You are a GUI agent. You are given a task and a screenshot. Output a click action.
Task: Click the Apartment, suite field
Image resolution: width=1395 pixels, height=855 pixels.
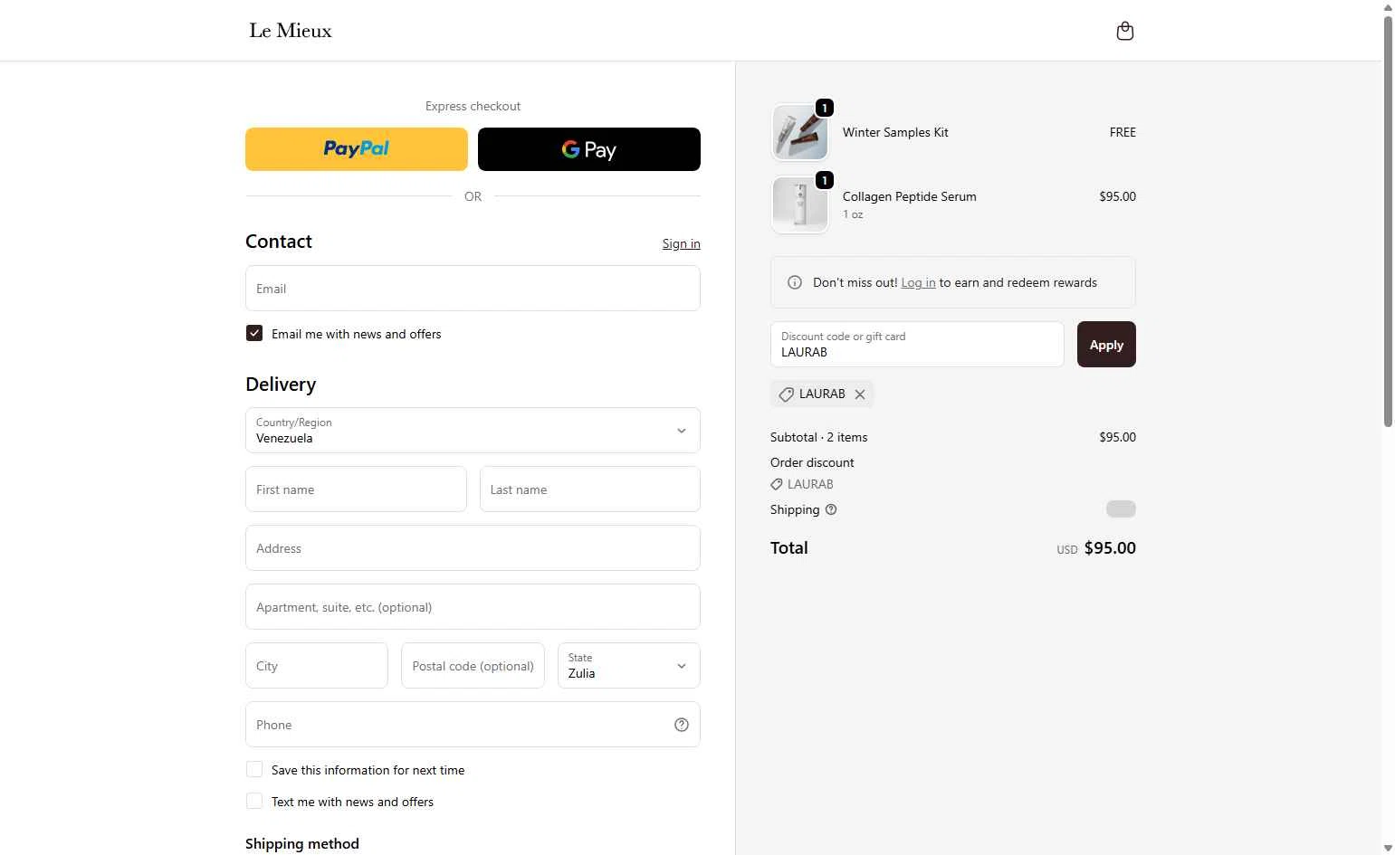[x=473, y=607]
